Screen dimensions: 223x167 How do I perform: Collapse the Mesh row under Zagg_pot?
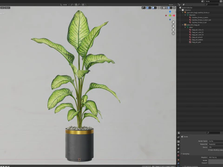(185, 27)
